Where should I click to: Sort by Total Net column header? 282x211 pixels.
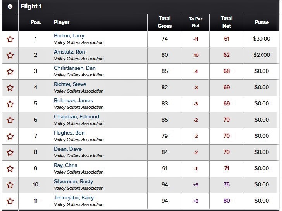coord(227,22)
